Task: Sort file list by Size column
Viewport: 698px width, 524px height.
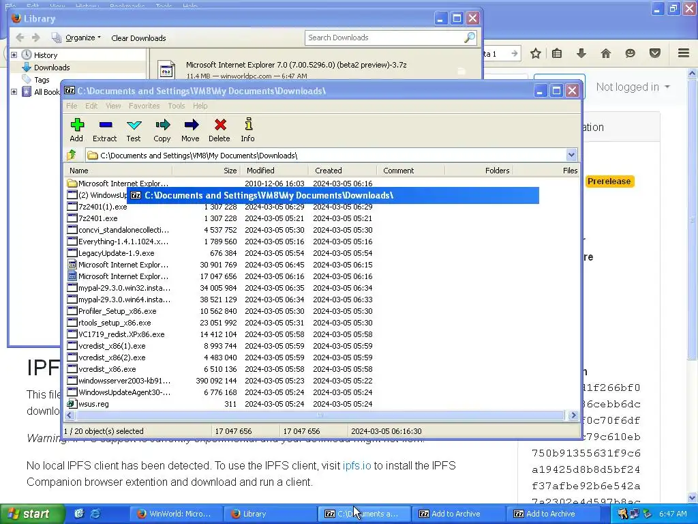Action: point(207,171)
